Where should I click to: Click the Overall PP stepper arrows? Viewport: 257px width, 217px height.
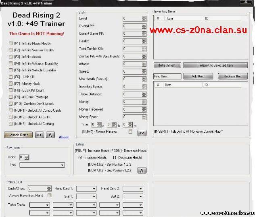coord(144,26)
